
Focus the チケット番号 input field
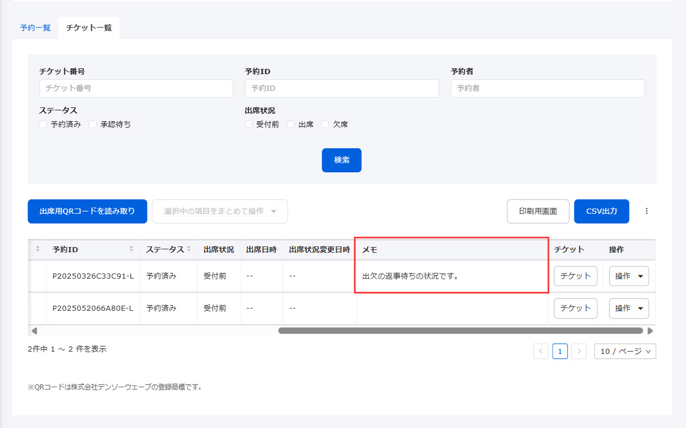[136, 88]
